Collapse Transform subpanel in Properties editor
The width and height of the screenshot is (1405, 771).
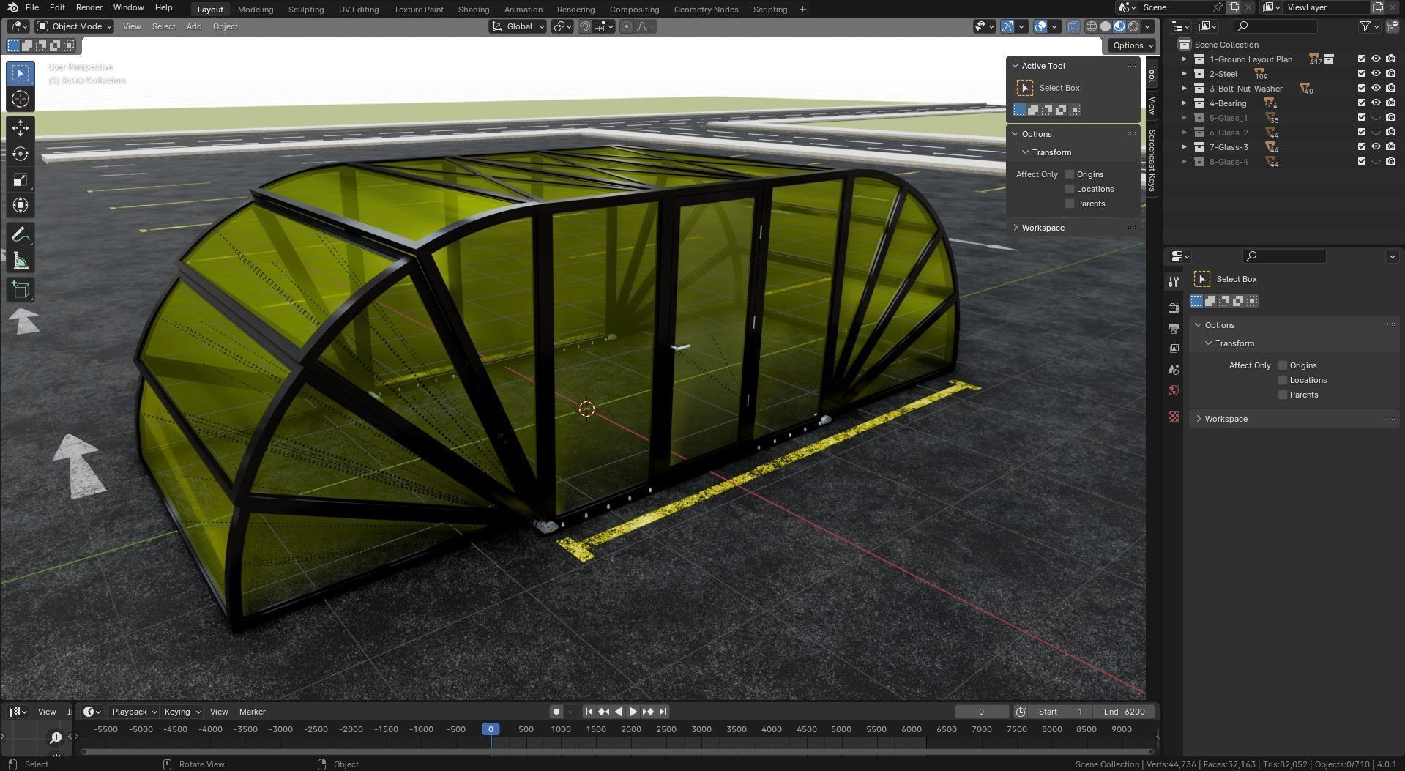[1208, 343]
